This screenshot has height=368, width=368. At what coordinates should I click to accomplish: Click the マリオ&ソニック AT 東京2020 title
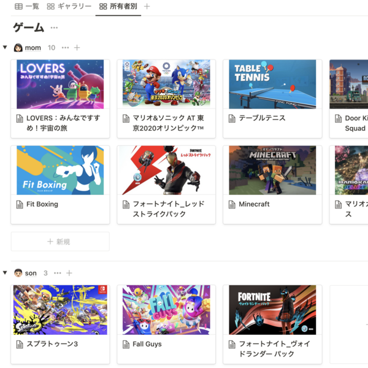click(168, 123)
